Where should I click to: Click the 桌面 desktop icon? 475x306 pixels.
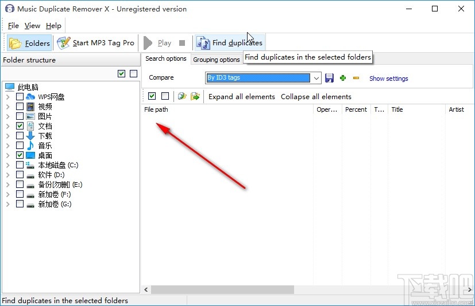30,155
